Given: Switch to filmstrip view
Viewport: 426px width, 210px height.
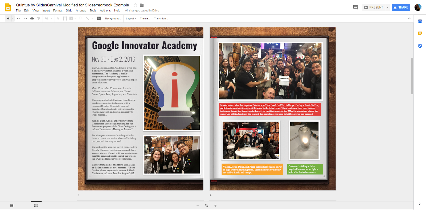Looking at the screenshot, I should coord(12,205).
